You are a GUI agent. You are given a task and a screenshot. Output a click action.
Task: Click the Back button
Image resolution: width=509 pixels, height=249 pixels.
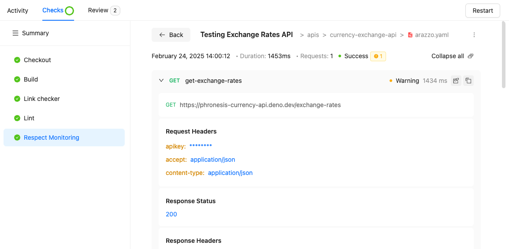coord(171,35)
